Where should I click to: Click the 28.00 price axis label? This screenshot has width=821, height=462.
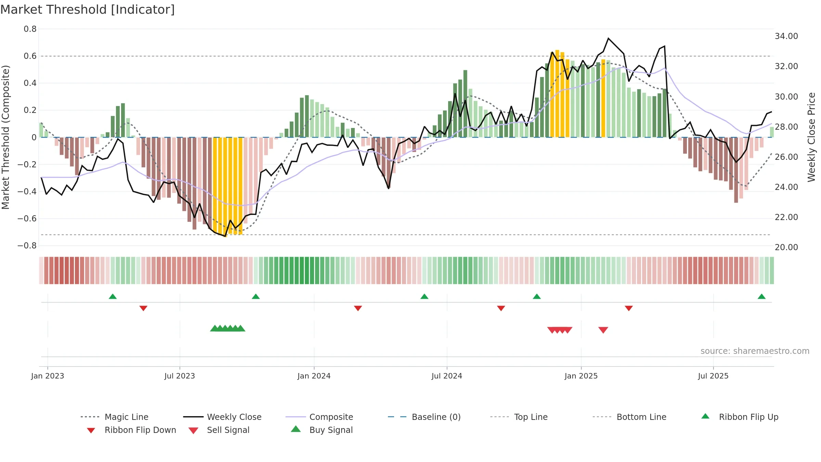(786, 127)
